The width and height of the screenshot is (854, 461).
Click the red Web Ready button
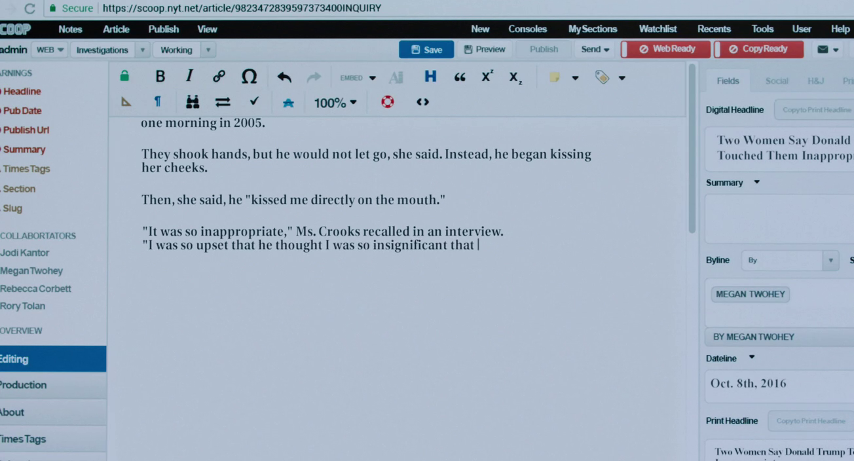[666, 49]
